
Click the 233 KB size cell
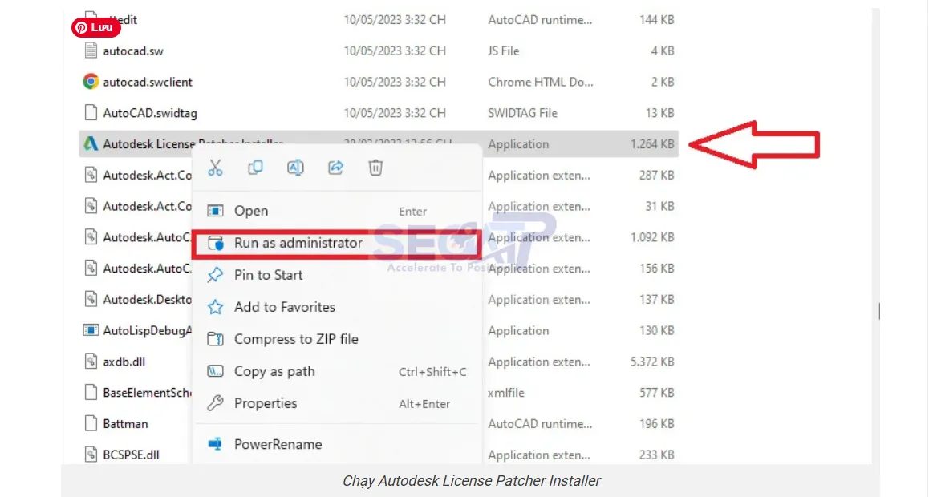pos(657,455)
